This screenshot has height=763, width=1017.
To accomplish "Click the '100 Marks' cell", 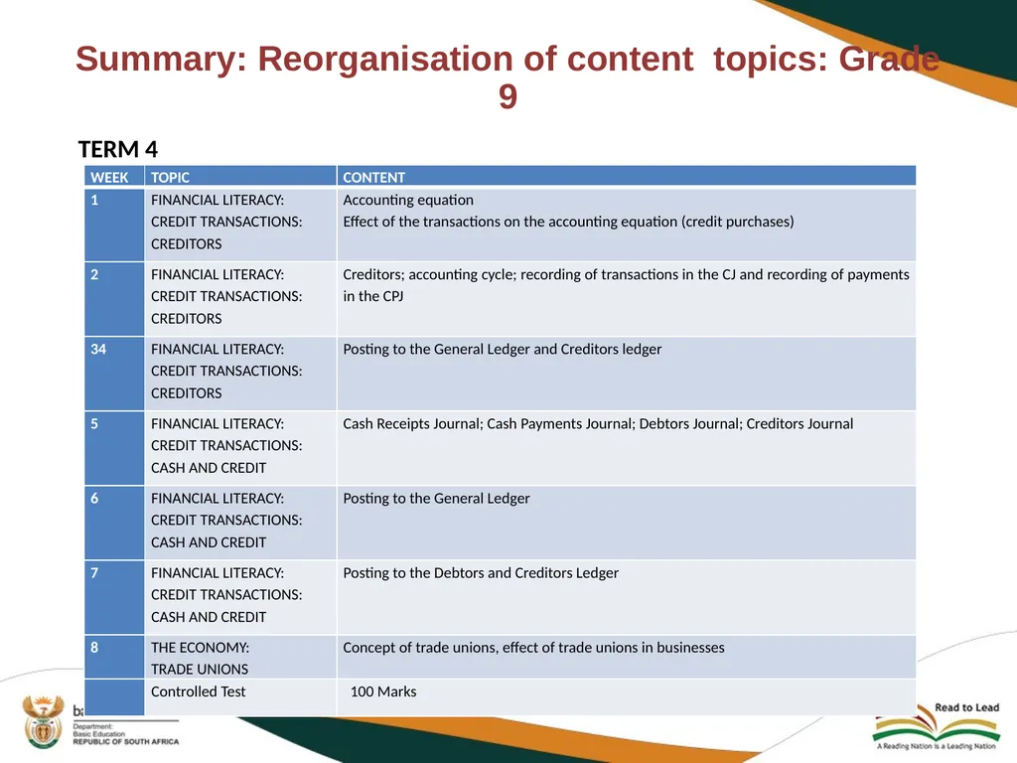I will pyautogui.click(x=627, y=697).
